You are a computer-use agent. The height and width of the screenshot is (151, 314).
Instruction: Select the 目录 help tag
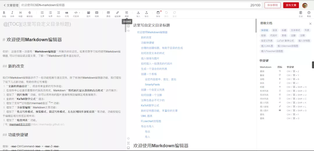coord(275,30)
